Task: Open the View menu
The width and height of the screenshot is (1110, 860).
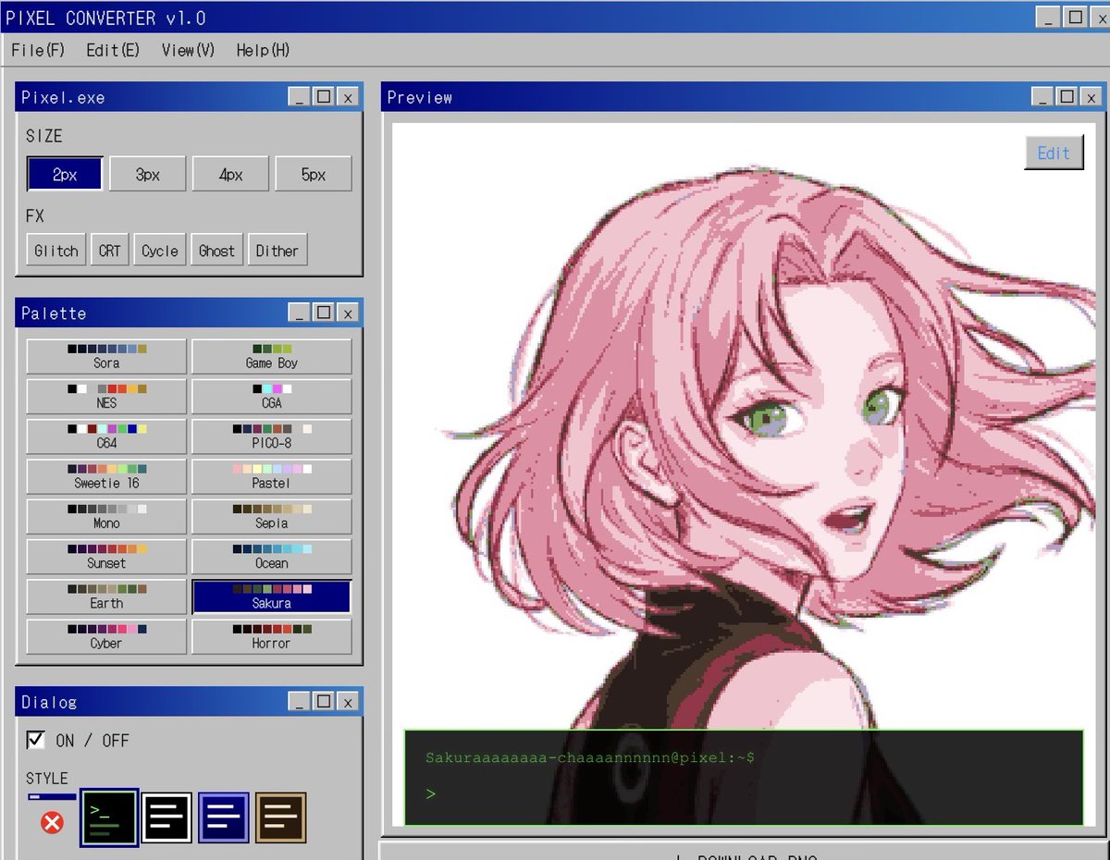Action: click(x=187, y=51)
